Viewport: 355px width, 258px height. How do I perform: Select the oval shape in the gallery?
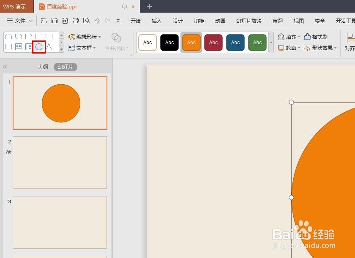click(39, 47)
